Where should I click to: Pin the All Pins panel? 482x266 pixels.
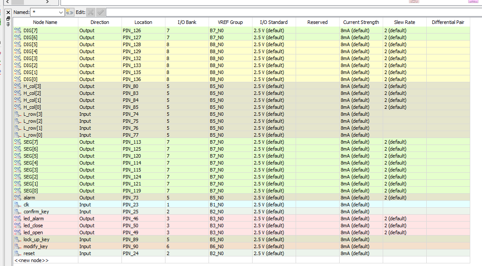pos(8,24)
